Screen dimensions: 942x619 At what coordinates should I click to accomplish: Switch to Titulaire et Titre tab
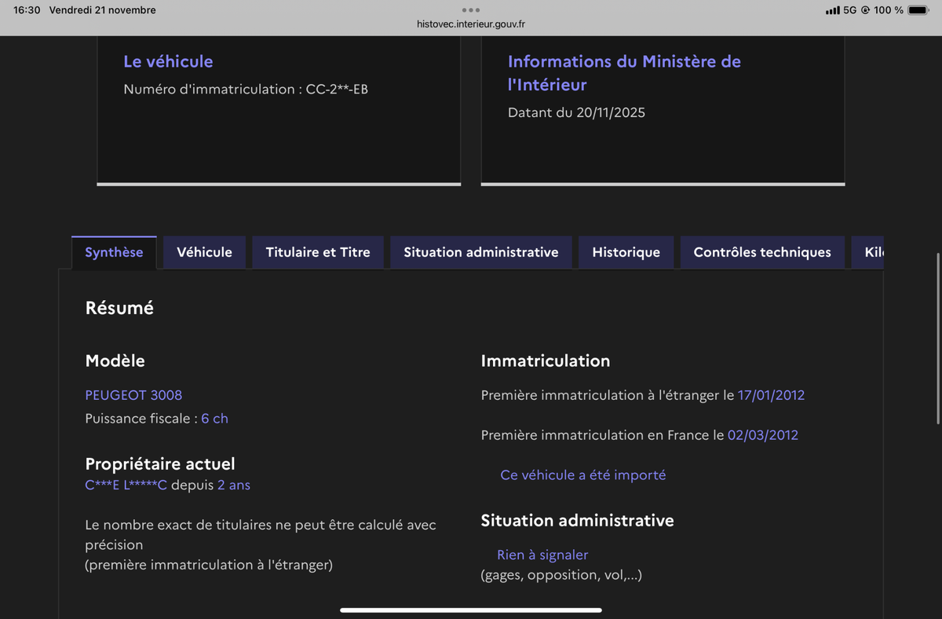(x=318, y=252)
